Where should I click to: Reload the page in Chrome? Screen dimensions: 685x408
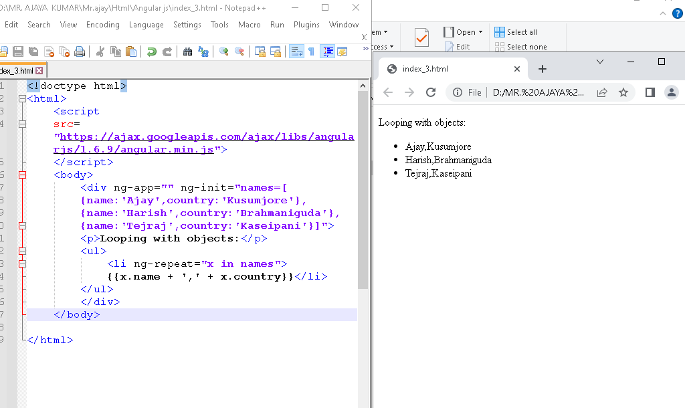431,92
